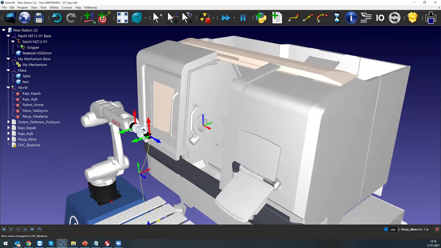Toggle simulation loop button

[39, 229]
